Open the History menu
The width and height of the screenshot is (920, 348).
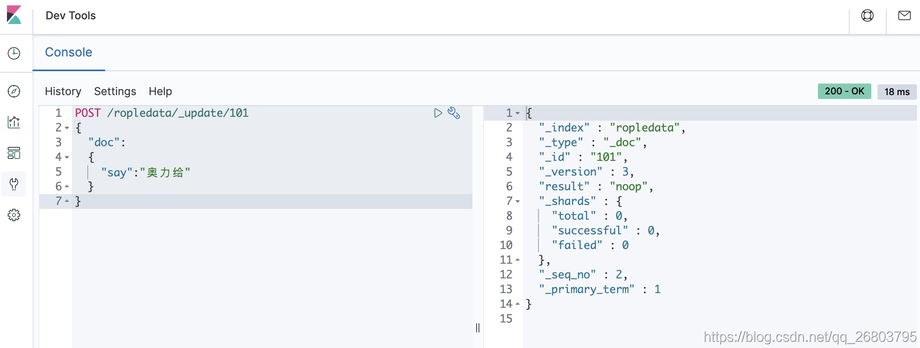coord(63,91)
